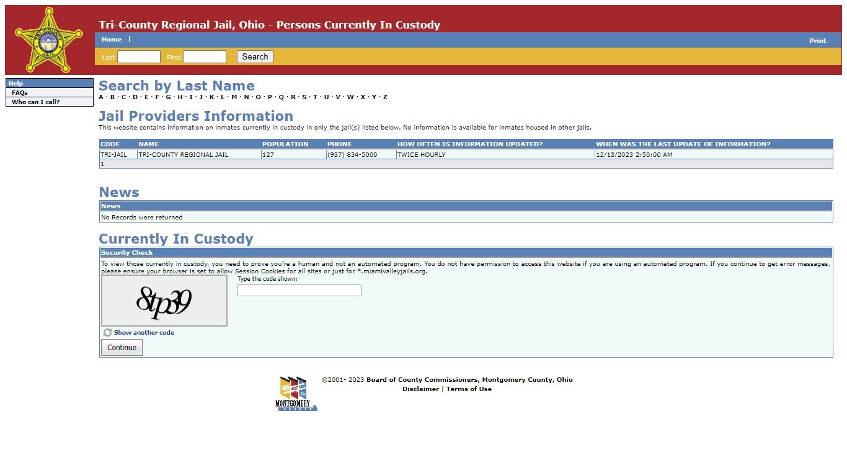Search last names starting with X
The width and height of the screenshot is (847, 476).
click(x=363, y=97)
